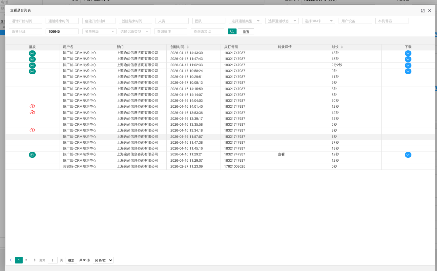Open the 选择通话类型 dropdown
The height and width of the screenshot is (271, 437).
tap(245, 21)
